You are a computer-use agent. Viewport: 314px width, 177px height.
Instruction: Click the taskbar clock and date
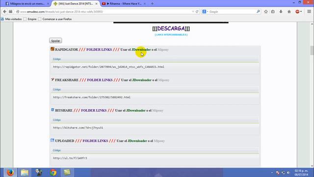click(x=302, y=173)
